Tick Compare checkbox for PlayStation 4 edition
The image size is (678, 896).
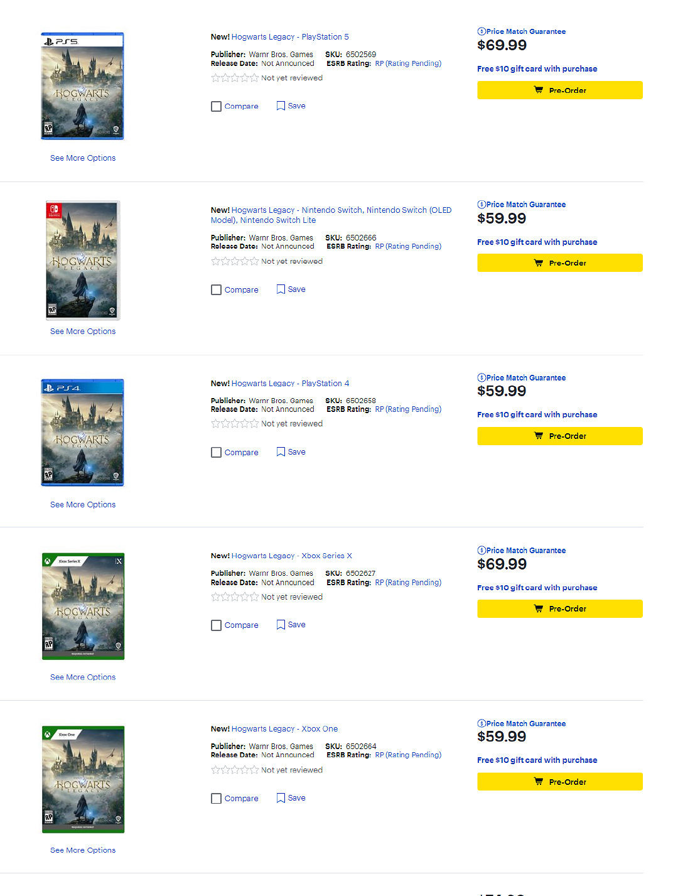click(x=217, y=453)
